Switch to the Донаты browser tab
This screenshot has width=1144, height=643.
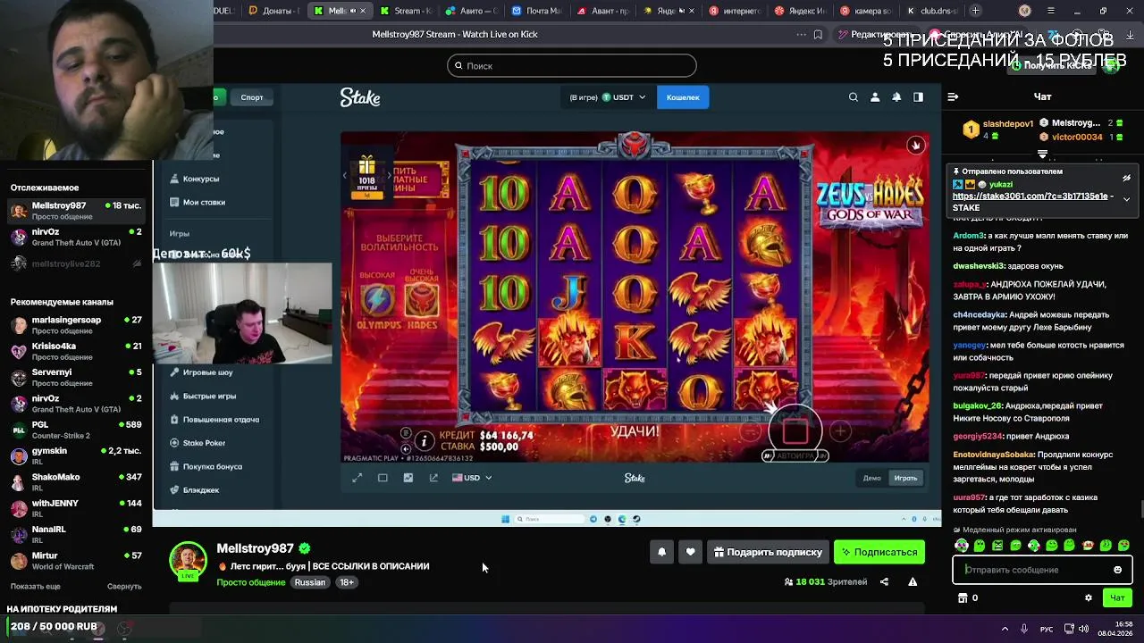point(273,11)
